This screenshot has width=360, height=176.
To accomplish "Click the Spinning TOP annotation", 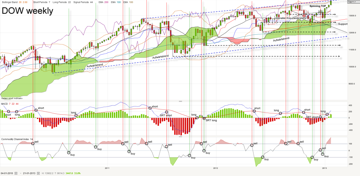I will pos(318,6).
